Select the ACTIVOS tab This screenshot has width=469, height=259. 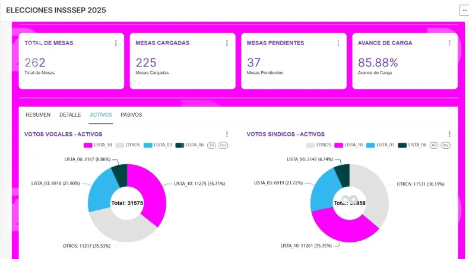(100, 114)
